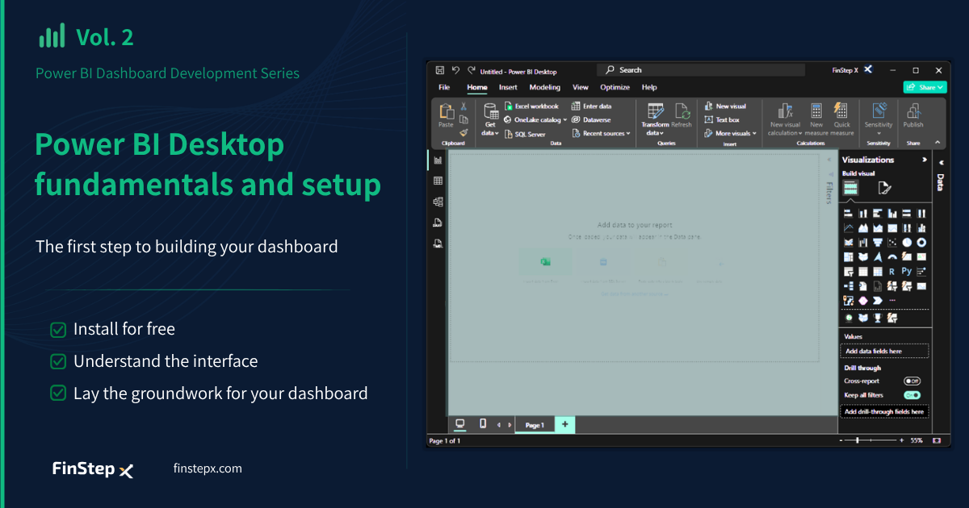The width and height of the screenshot is (969, 508).
Task: Choose the Donut chart visual
Action: click(x=921, y=242)
